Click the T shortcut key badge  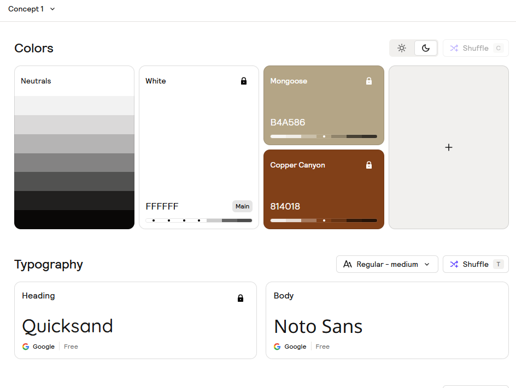click(x=498, y=264)
